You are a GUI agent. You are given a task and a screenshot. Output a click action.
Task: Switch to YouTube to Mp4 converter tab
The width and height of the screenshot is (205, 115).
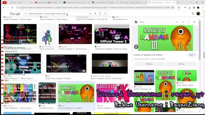(133, 2)
